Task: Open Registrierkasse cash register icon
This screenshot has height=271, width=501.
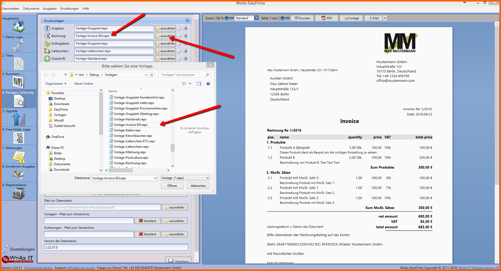Action: click(19, 194)
